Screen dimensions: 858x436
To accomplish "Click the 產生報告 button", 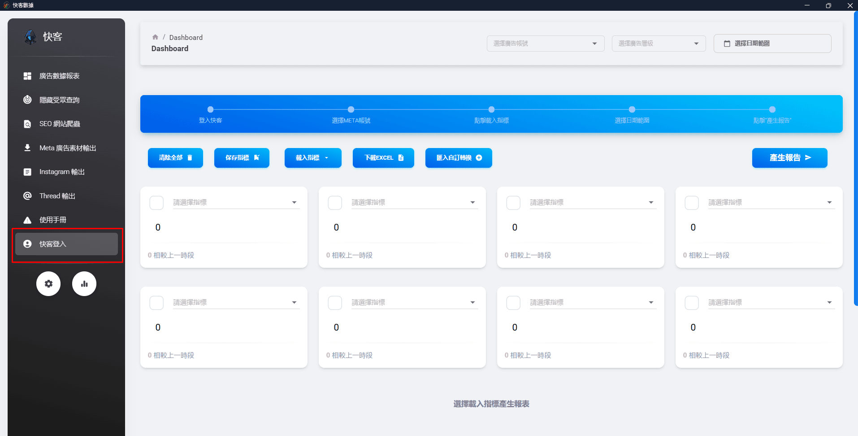I will 789,158.
